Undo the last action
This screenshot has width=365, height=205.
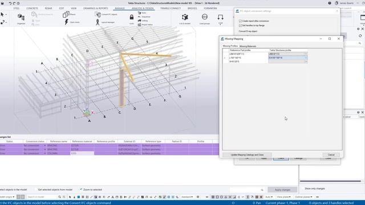click(x=10, y=3)
